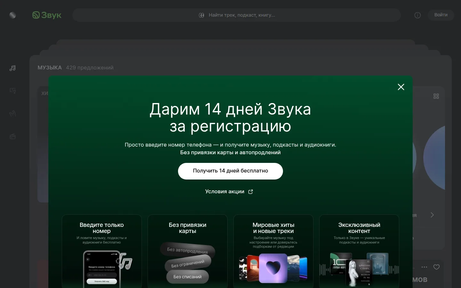
Task: Click the purple heart album cover
Action: 273,268
